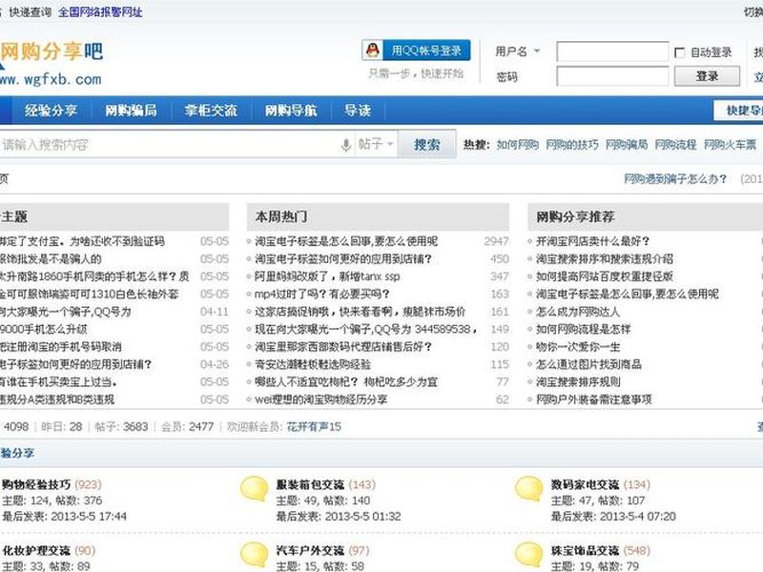Click hot search link 如何网购
The width and height of the screenshot is (763, 572).
pos(517,145)
